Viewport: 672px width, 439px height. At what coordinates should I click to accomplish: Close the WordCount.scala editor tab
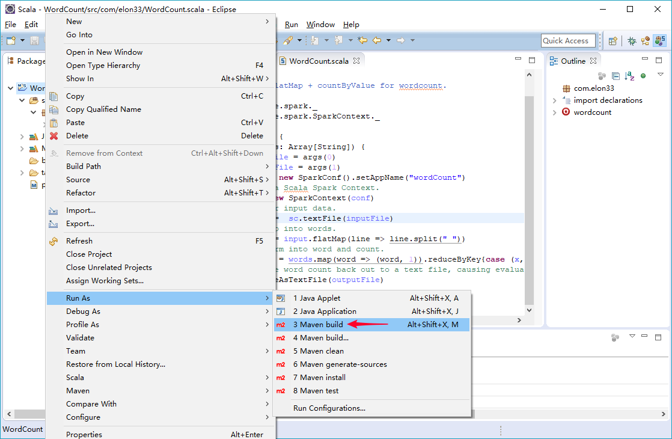(x=356, y=61)
